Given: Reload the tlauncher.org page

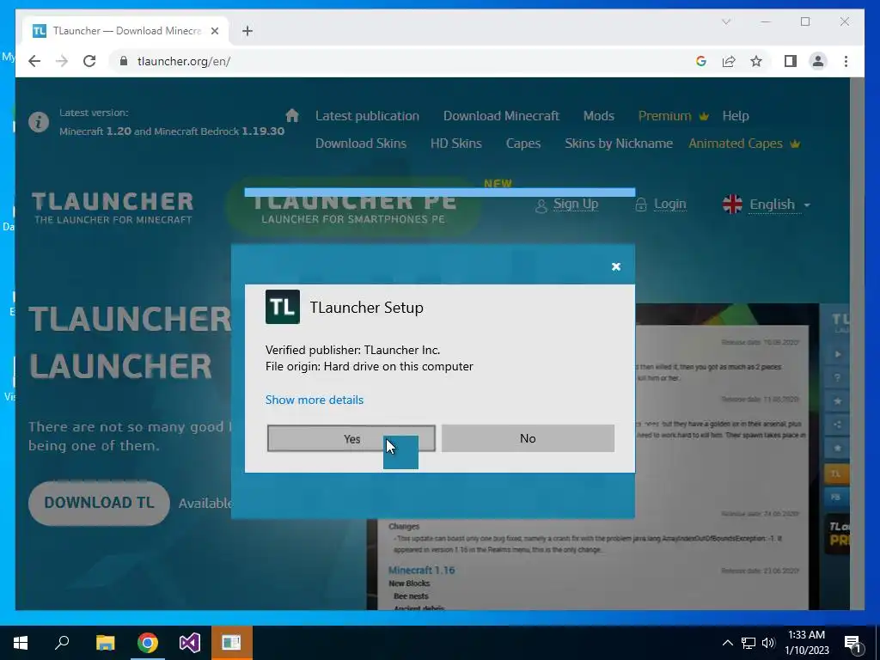Looking at the screenshot, I should [x=89, y=61].
